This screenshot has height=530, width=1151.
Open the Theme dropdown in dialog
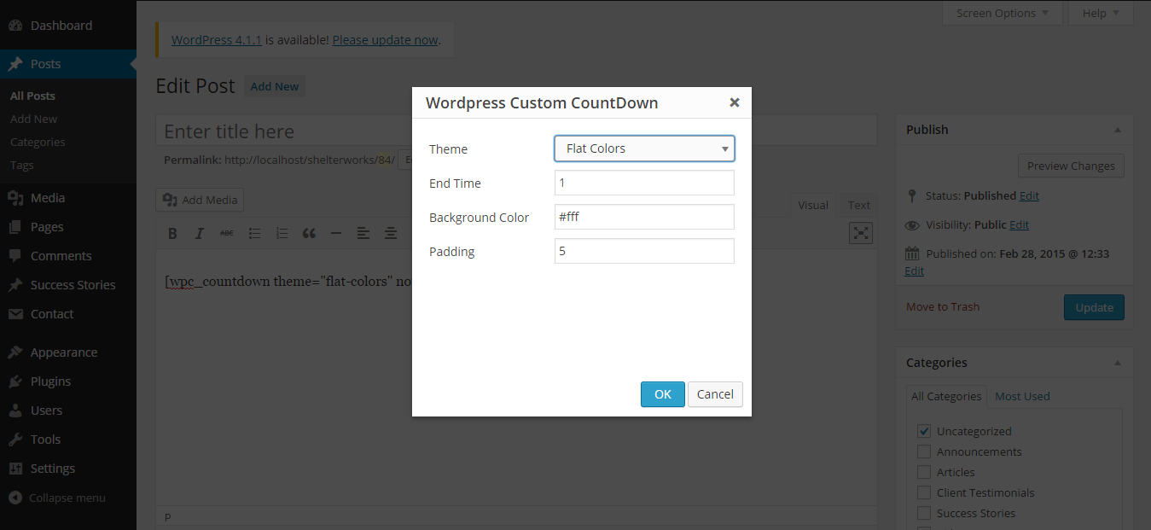click(x=644, y=149)
